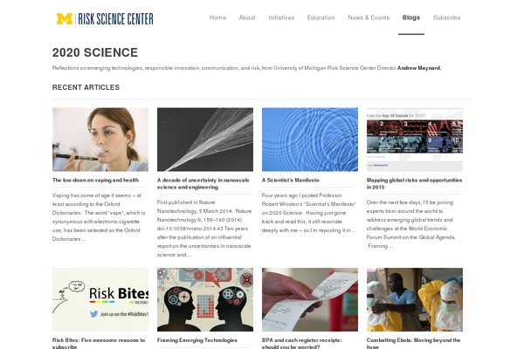Image resolution: width=524 pixels, height=349 pixels.
Task: Follow the Andrew Maynard author link
Action: [419, 68]
